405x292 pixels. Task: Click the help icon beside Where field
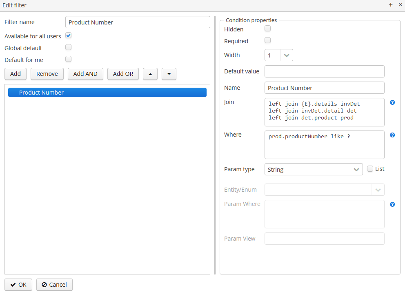pyautogui.click(x=392, y=135)
